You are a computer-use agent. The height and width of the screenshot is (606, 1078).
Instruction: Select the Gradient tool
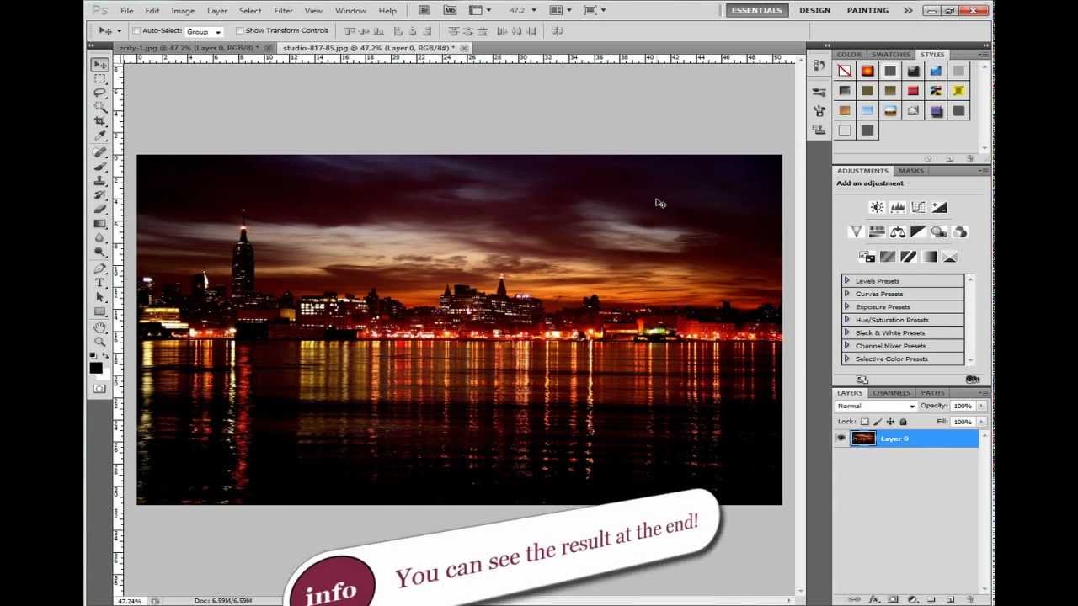99,224
